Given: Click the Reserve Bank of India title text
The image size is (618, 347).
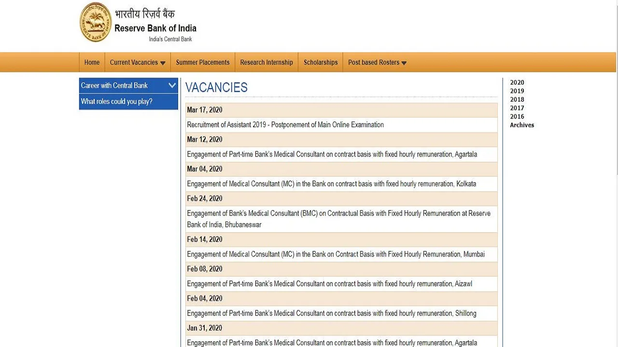Looking at the screenshot, I should coord(155,28).
